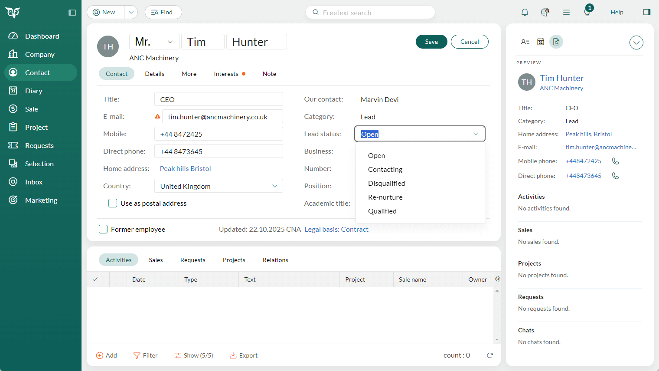Select Qualified from the Lead status dropdown
The height and width of the screenshot is (371, 659).
(382, 211)
